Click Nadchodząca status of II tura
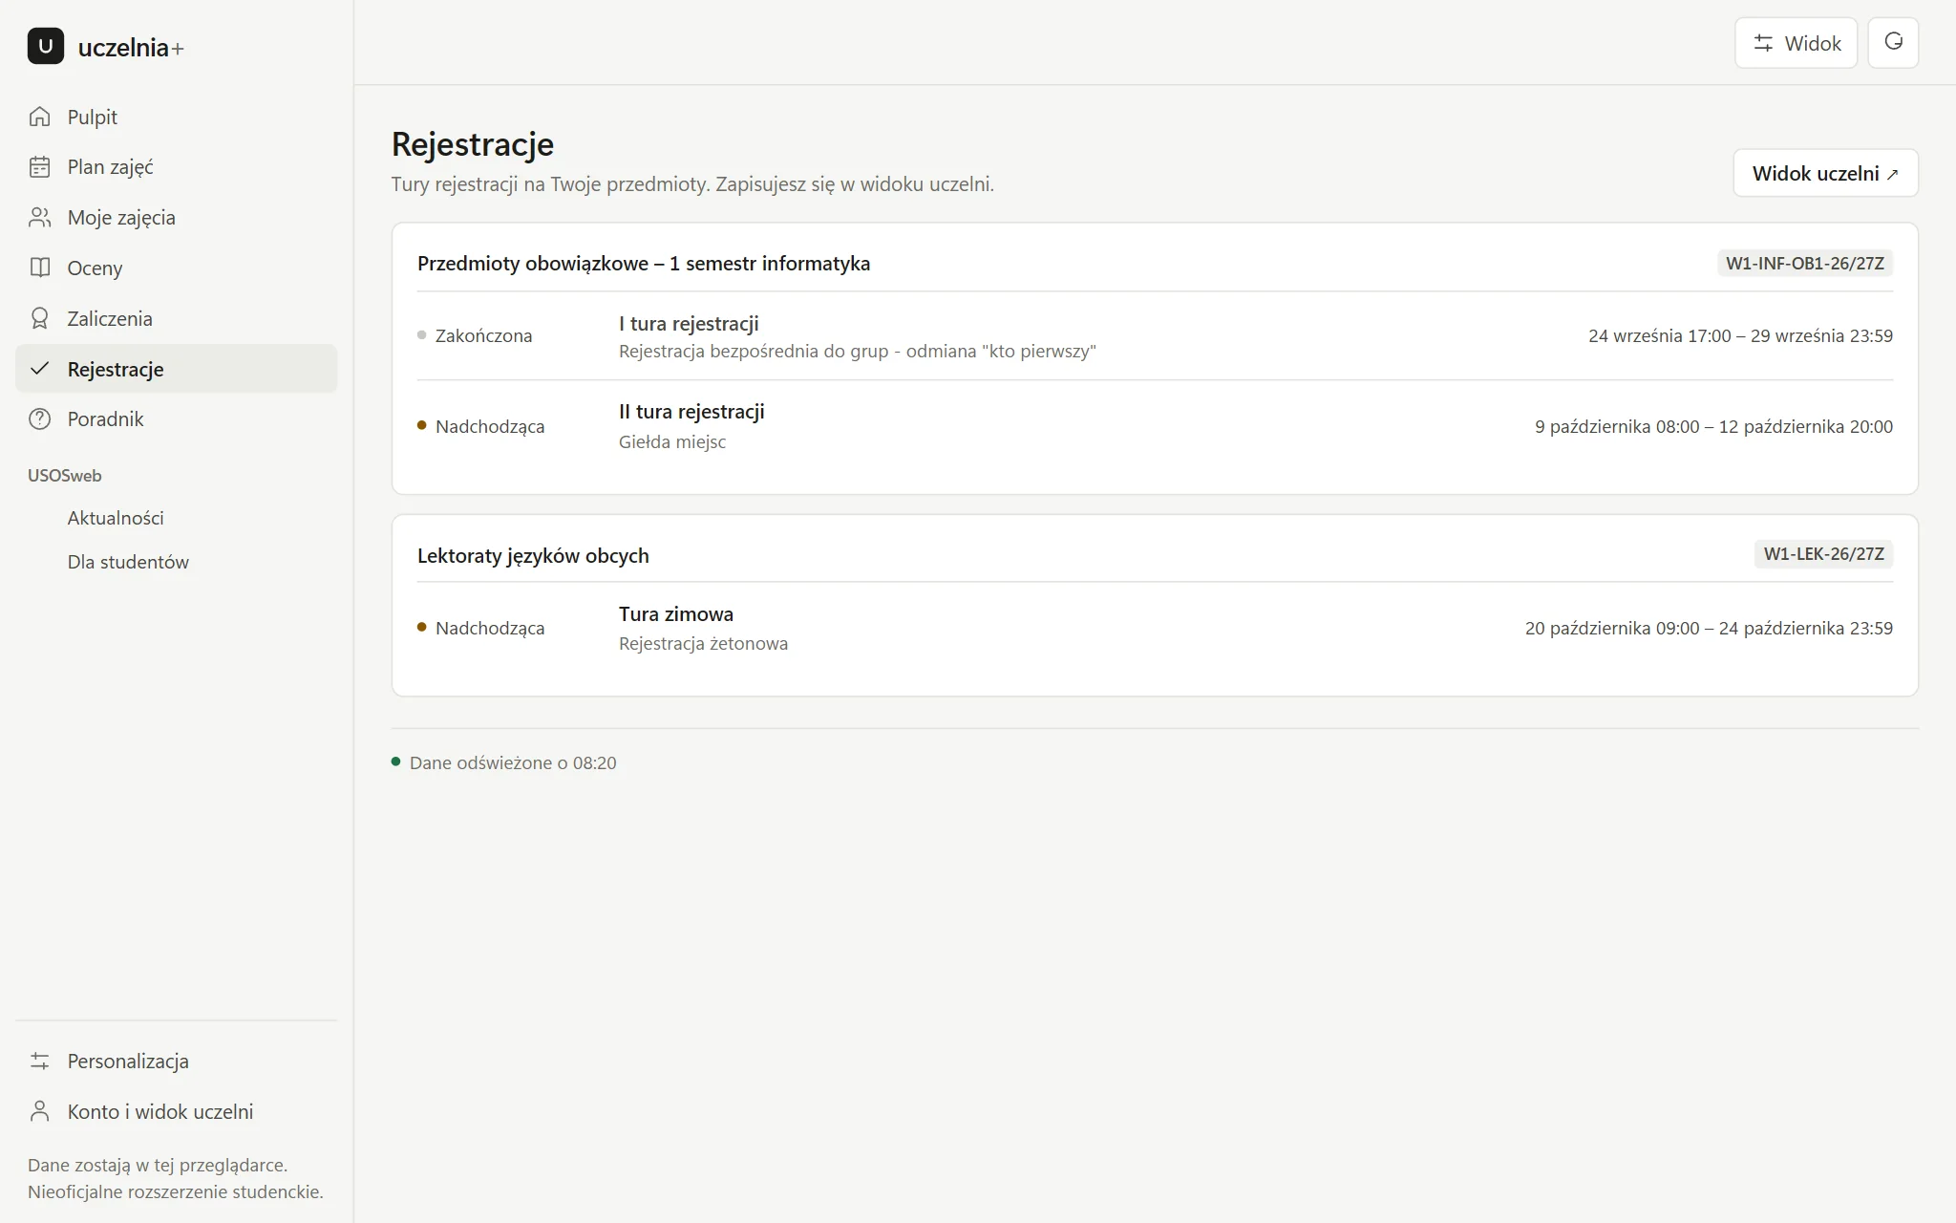Viewport: 1956px width, 1223px height. 490,426
